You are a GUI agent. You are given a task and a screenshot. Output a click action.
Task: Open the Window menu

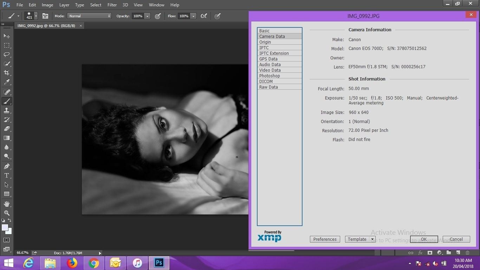157,5
